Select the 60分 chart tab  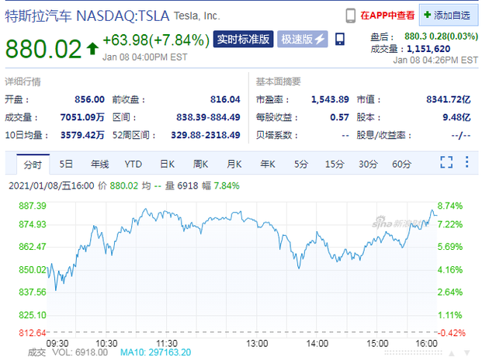coord(402,164)
